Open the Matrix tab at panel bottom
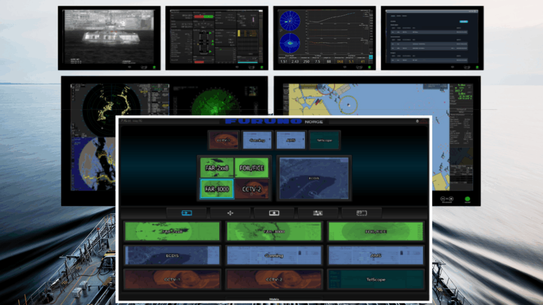The image size is (543, 305). point(274,298)
